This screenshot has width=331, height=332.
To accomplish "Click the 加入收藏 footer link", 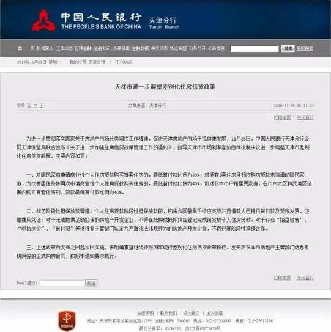I will (214, 313).
